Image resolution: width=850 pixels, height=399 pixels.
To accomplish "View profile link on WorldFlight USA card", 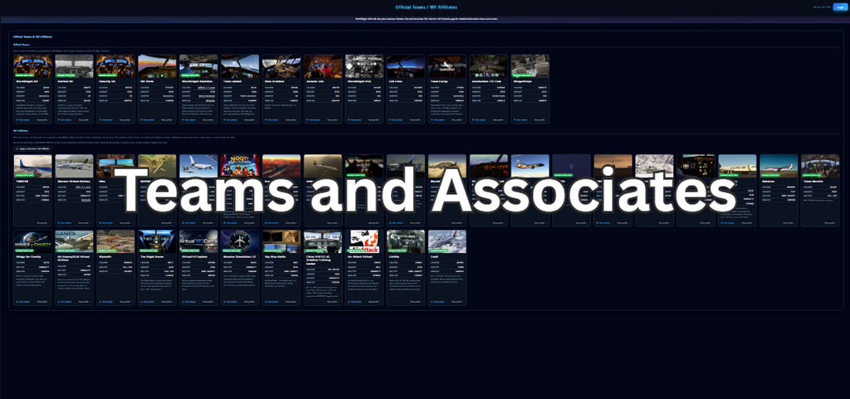I will (374, 119).
